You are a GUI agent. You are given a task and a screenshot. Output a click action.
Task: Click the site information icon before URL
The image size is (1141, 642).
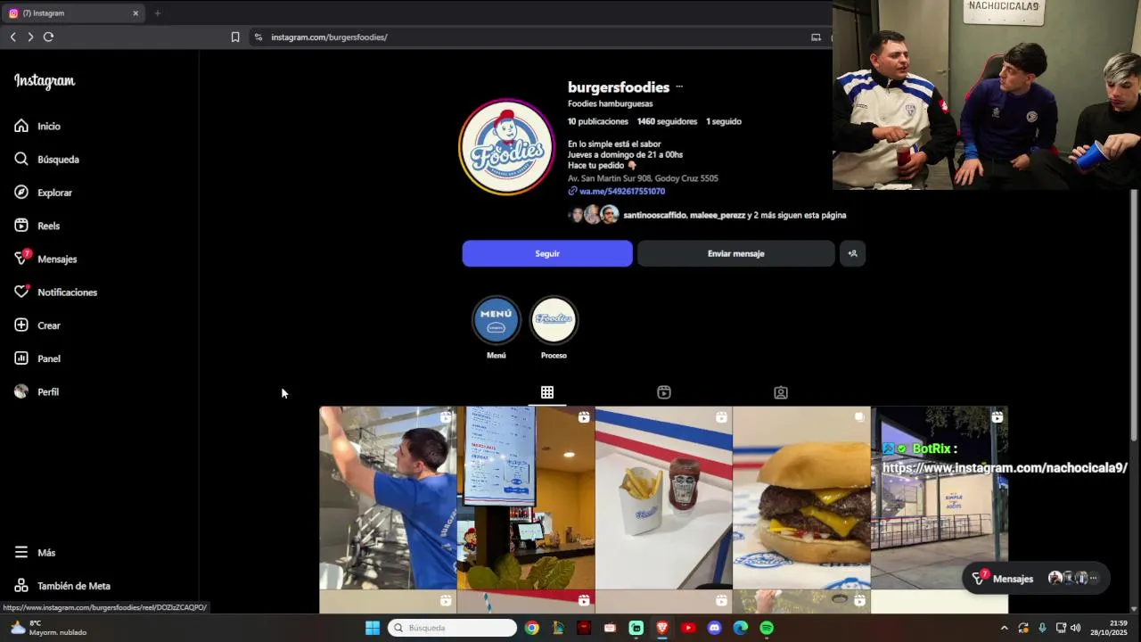tap(259, 37)
